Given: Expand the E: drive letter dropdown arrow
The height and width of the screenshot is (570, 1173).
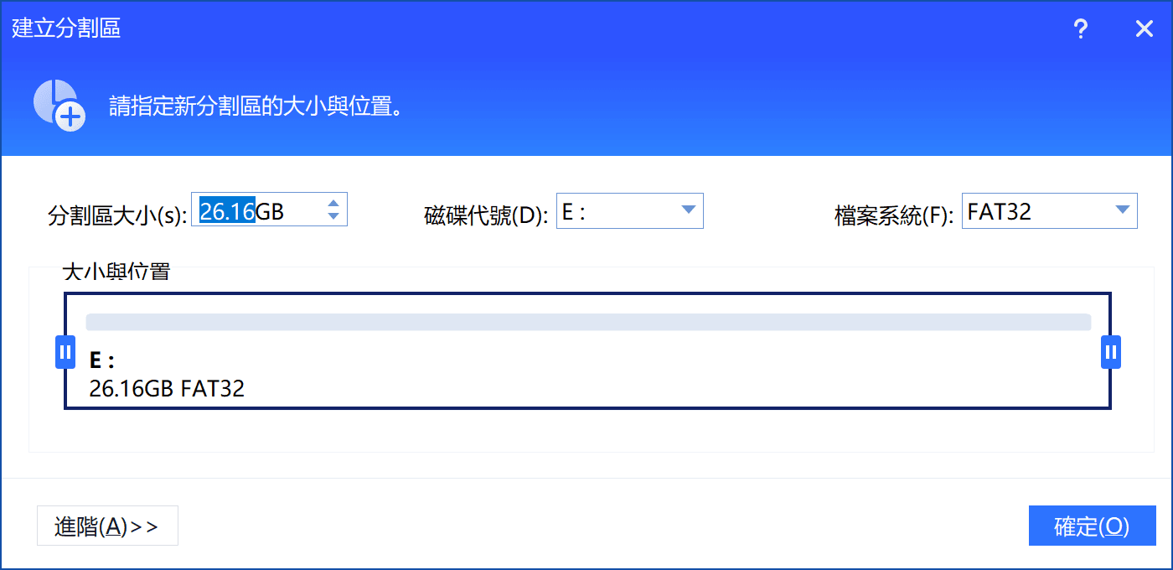Looking at the screenshot, I should 688,210.
